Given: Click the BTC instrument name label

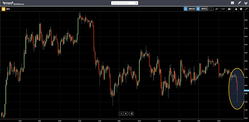Looking at the screenshot, I should (x=8, y=9).
